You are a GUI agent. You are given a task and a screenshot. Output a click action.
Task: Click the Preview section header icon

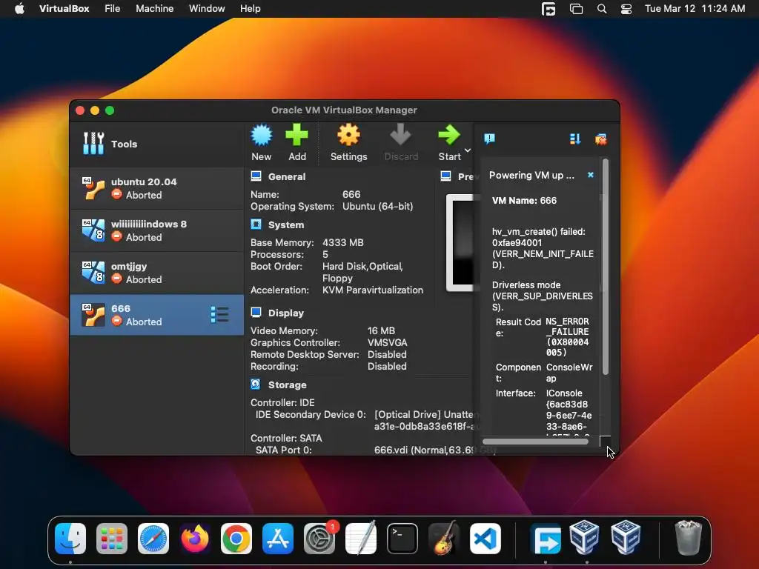pyautogui.click(x=445, y=176)
